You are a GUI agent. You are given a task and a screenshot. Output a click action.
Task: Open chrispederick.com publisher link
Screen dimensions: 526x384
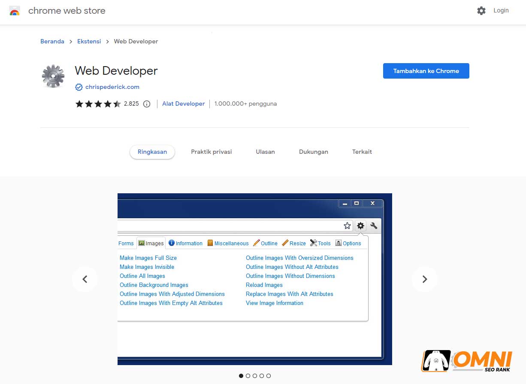click(112, 87)
